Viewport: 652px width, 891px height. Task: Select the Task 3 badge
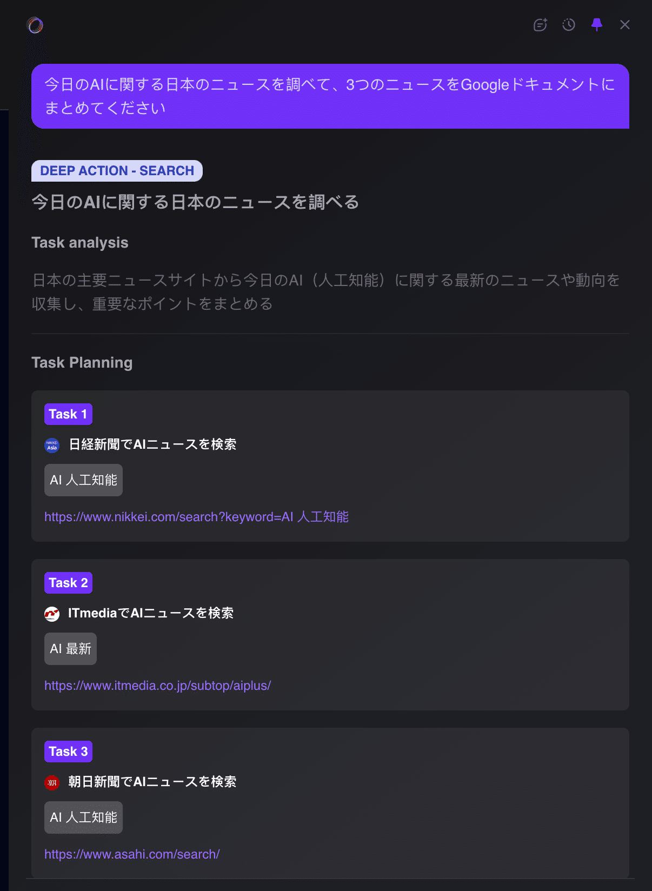tap(68, 752)
